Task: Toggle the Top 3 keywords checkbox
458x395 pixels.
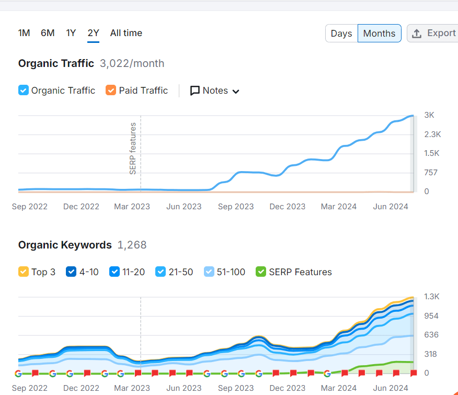Action: coord(23,272)
